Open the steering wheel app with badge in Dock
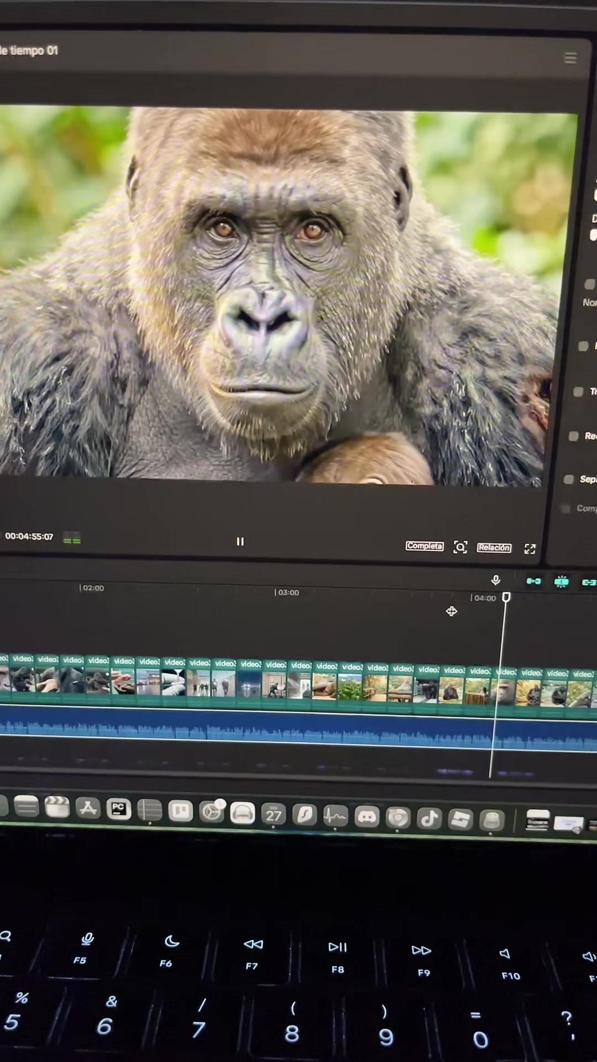Viewport: 597px width, 1062px height. [211, 812]
